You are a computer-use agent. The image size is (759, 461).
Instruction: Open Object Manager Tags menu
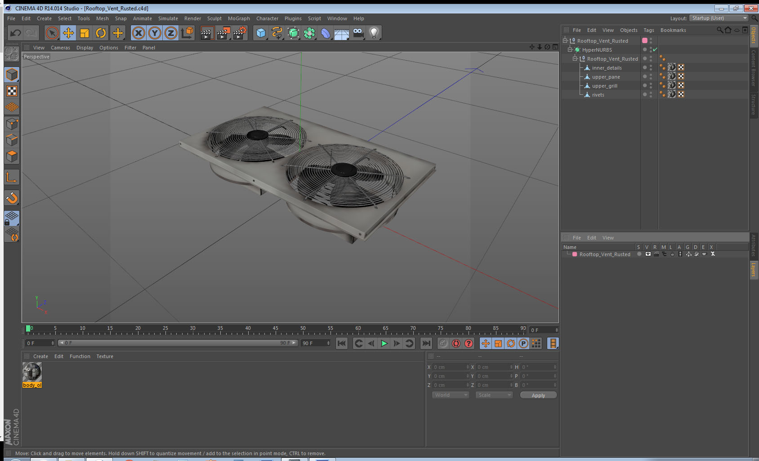649,30
